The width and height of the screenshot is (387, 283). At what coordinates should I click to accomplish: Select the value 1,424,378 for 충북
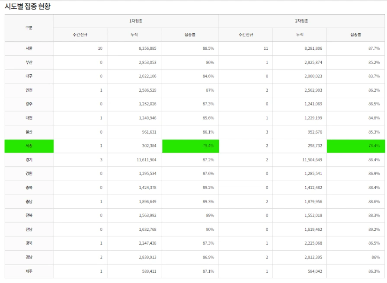pos(147,188)
